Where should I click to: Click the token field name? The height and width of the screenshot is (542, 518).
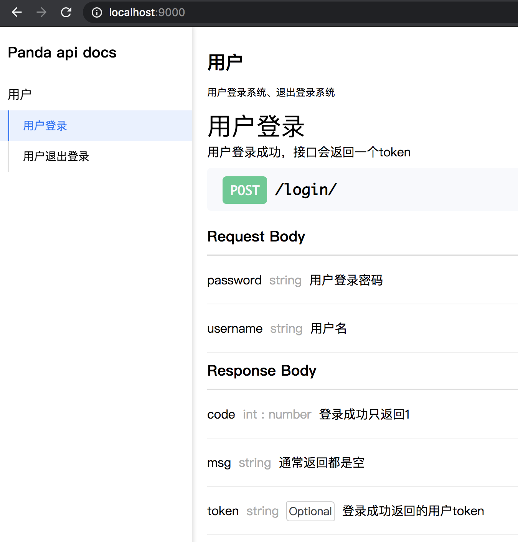[x=223, y=511]
